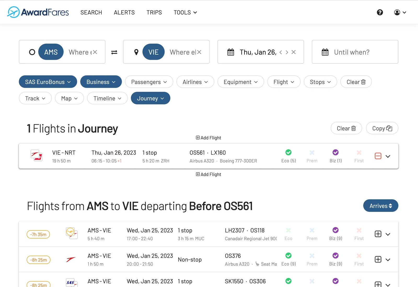Open the Track dropdown

coord(35,98)
